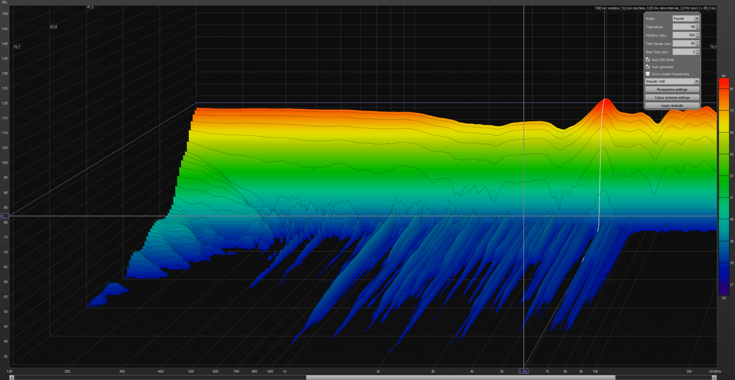The height and width of the screenshot is (380, 735).
Task: Uncheck the Auto generate checkbox
Action: [648, 67]
